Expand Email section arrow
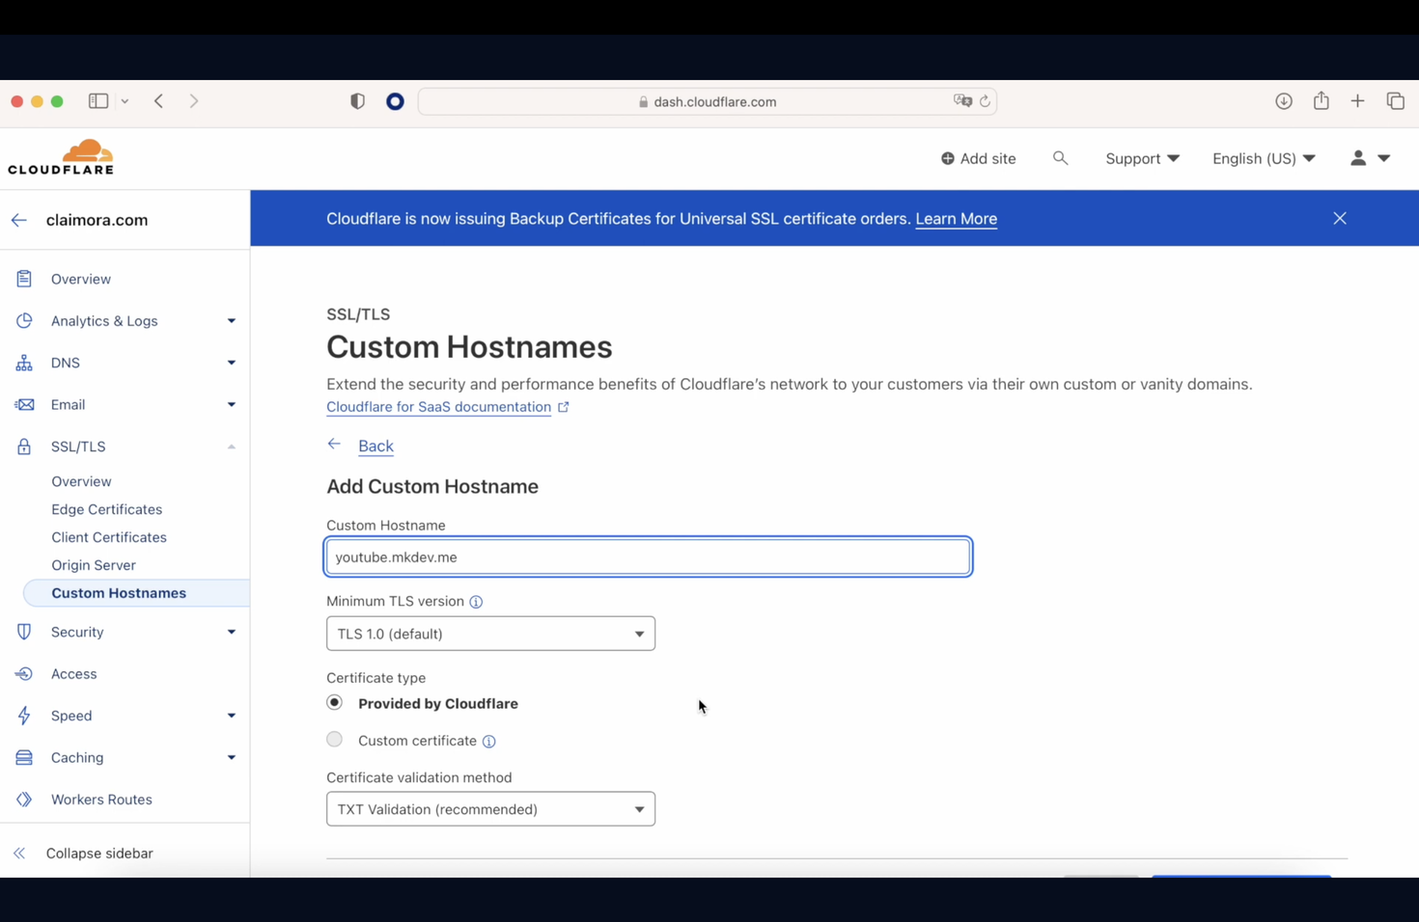Screen dimensions: 1419x922 (232, 405)
